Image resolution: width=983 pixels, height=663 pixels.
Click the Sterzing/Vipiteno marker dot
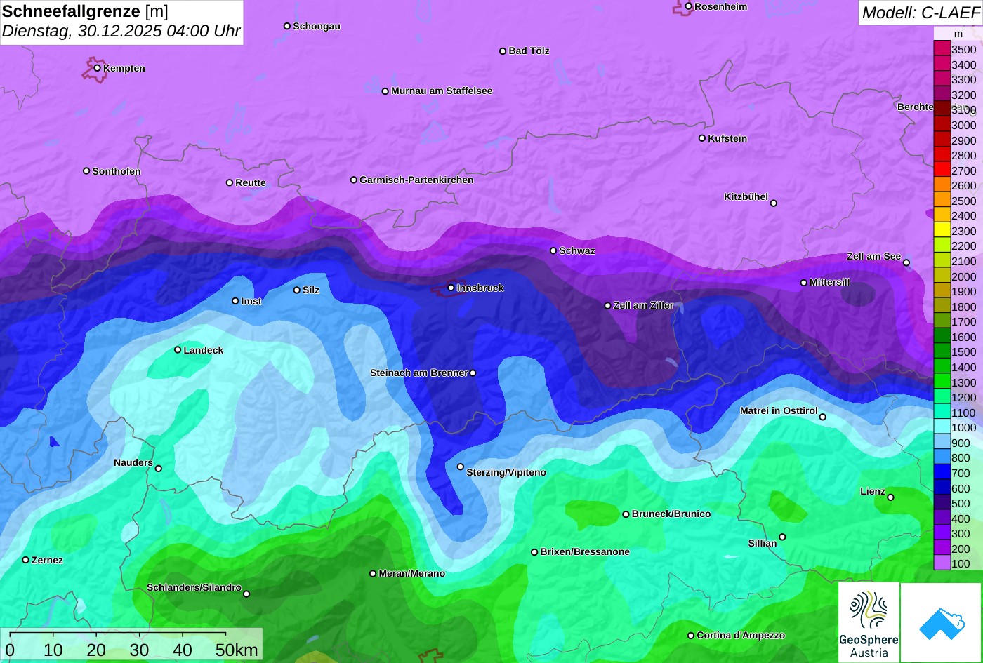coord(461,467)
